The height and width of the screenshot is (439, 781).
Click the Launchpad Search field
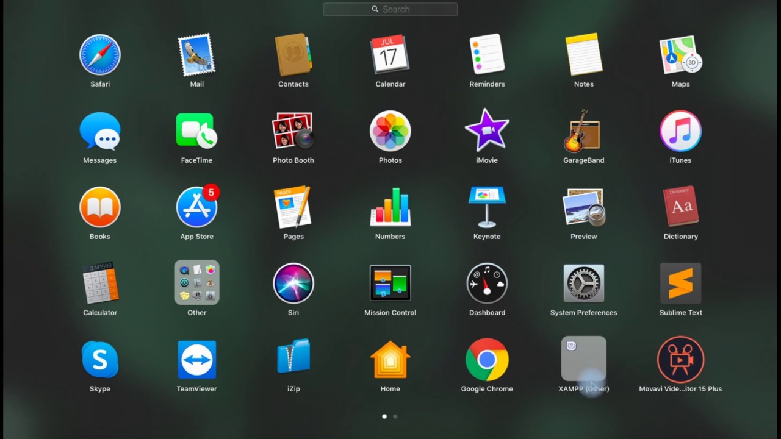390,9
